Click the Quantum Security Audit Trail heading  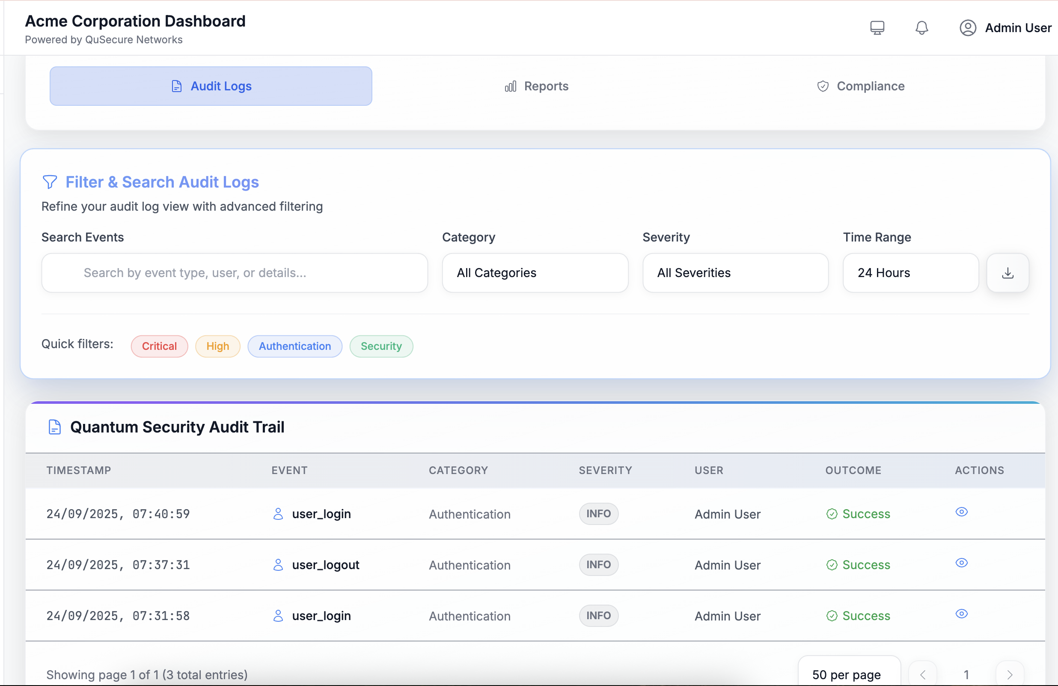pyautogui.click(x=177, y=427)
